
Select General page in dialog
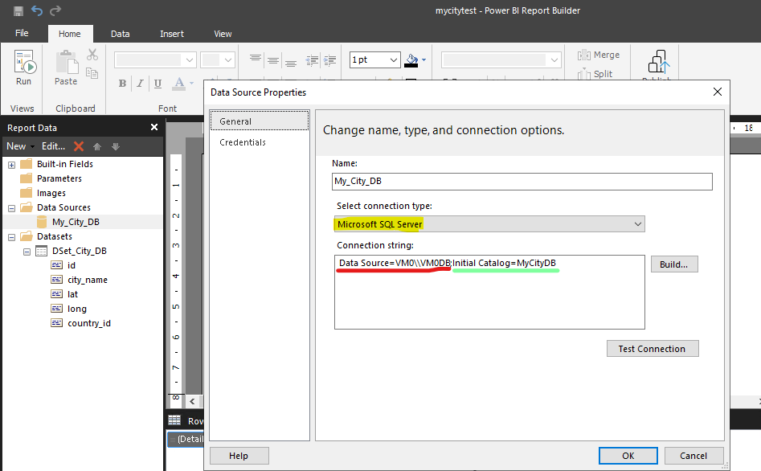(260, 121)
